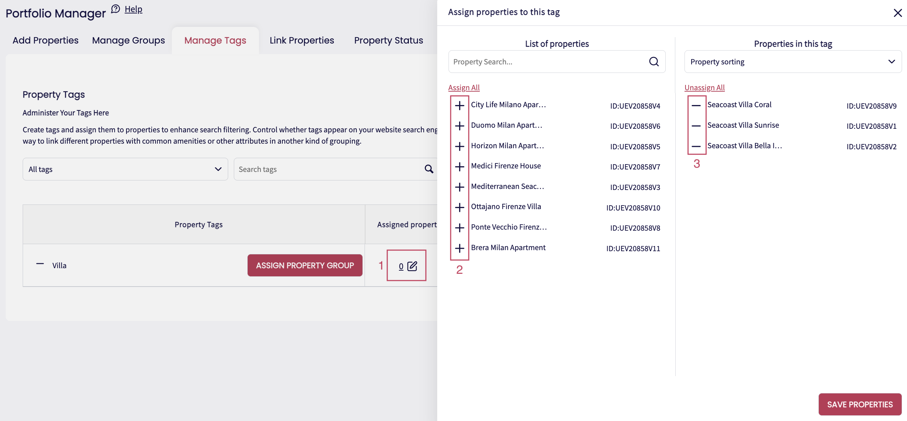Screen dimensions: 907x421
Task: Open the Property sorting dropdown
Action: point(793,62)
